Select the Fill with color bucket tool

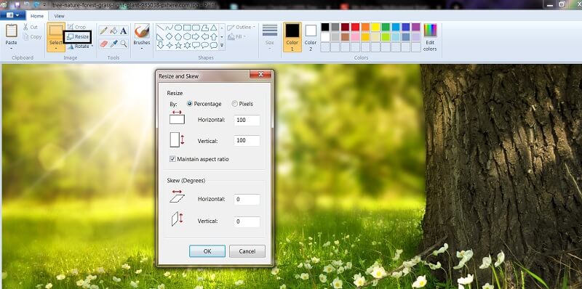point(113,30)
